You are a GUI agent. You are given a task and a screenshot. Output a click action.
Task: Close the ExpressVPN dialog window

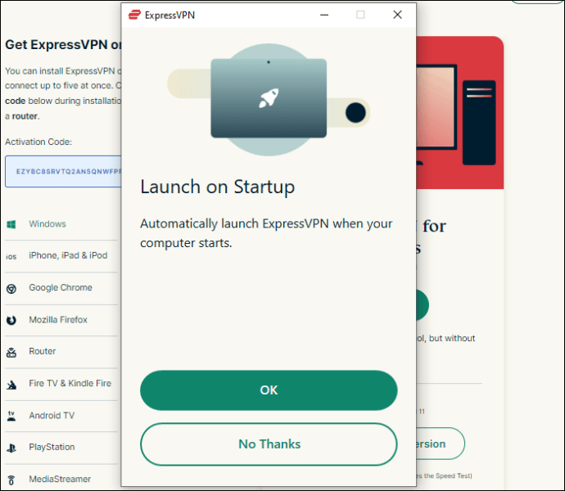[397, 15]
